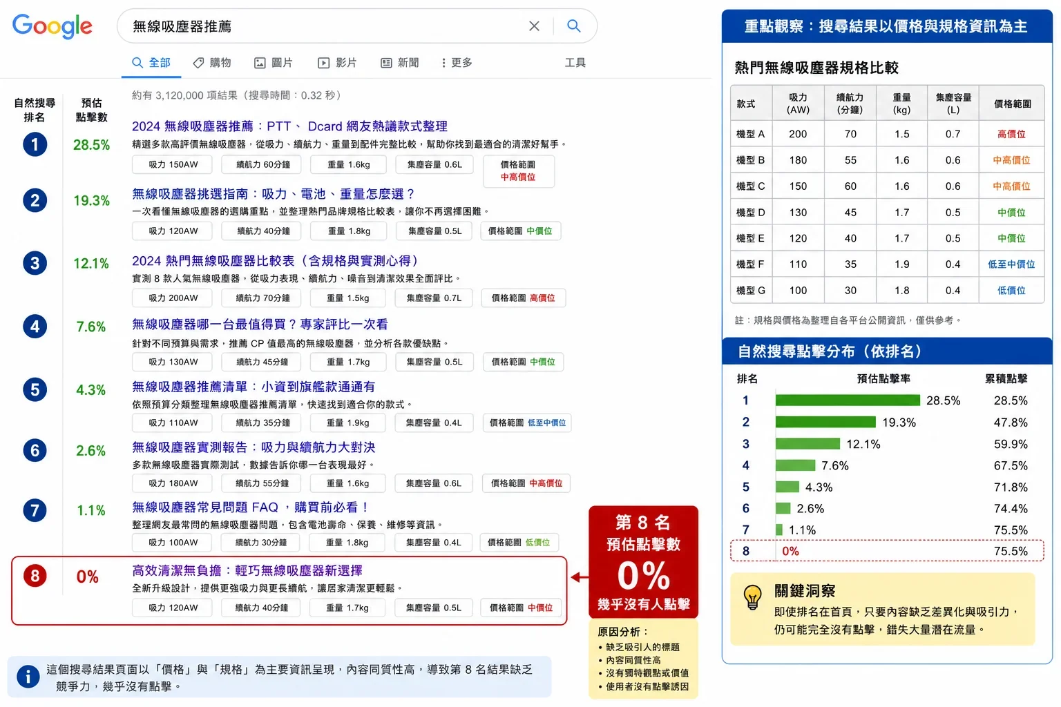Switch to the 購物 tab
This screenshot has height=707, width=1061.
[x=212, y=63]
